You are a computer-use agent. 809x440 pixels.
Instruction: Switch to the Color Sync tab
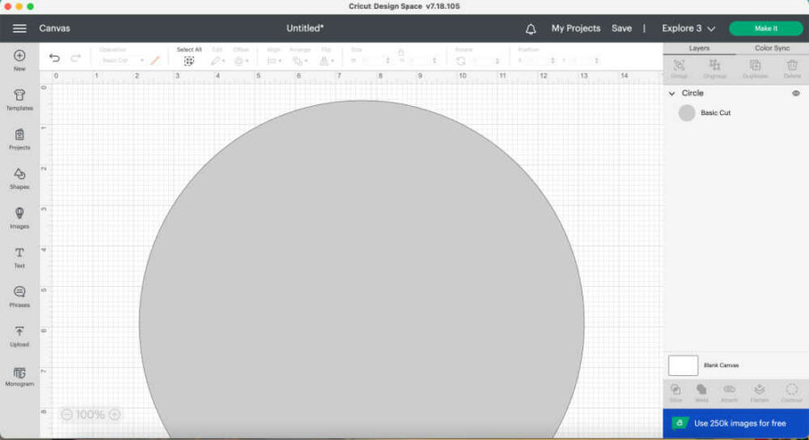pyautogui.click(x=771, y=48)
